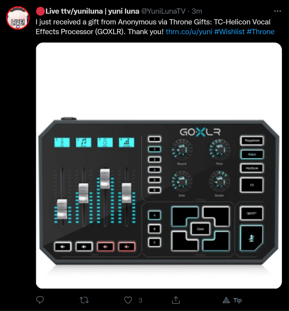
Task: Open the @YuniLunaTV handle
Action: point(163,11)
